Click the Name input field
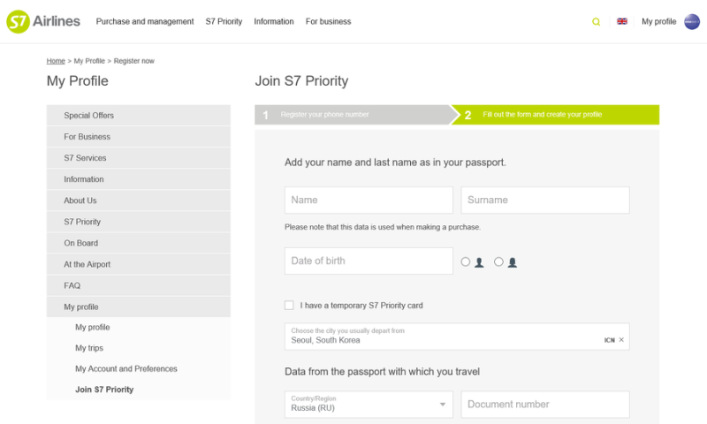The image size is (707, 424). [x=369, y=201]
